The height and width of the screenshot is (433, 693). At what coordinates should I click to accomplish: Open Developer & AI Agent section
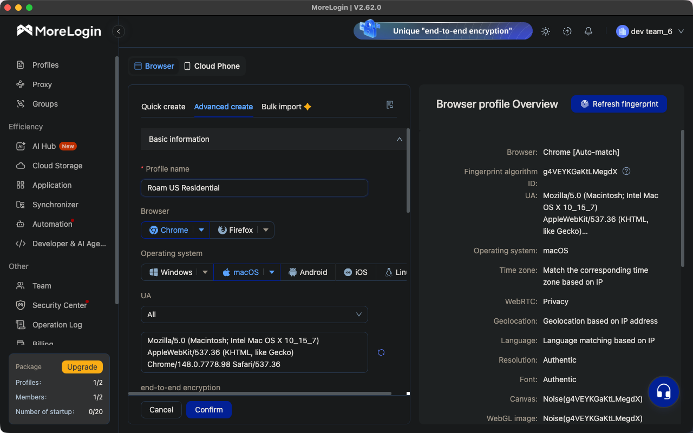pos(69,244)
